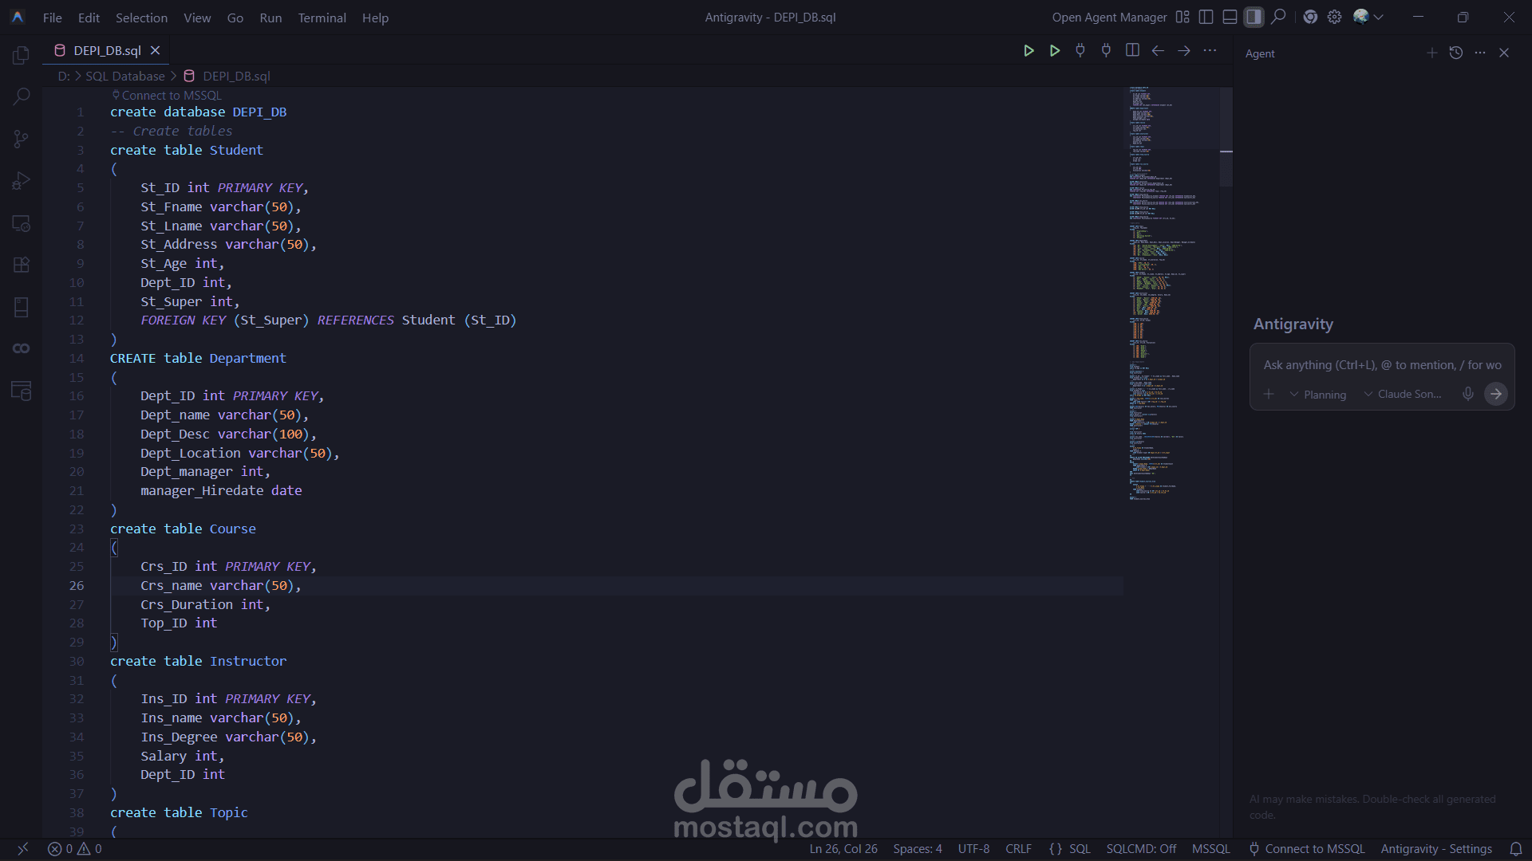Click the Ask anything input field
The width and height of the screenshot is (1532, 861).
[1381, 365]
